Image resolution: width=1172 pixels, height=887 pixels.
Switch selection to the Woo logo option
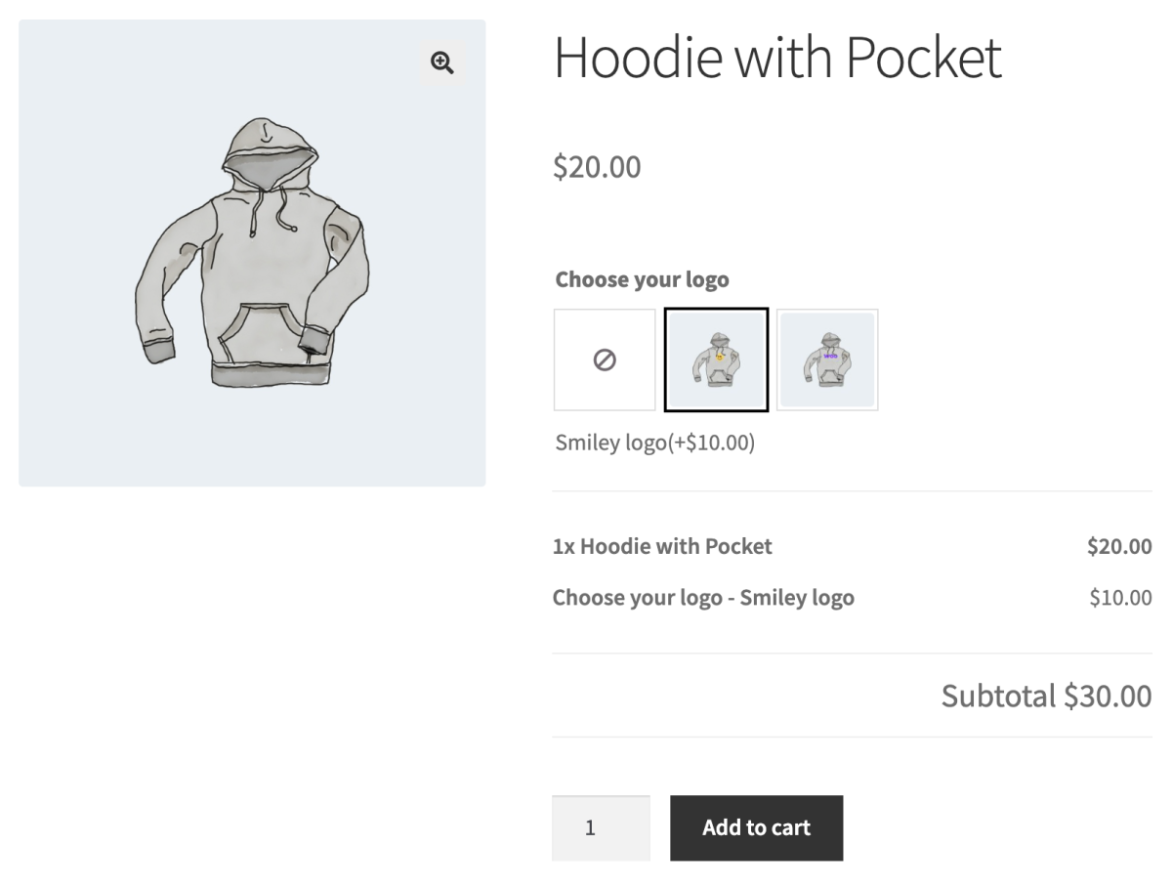(x=827, y=359)
